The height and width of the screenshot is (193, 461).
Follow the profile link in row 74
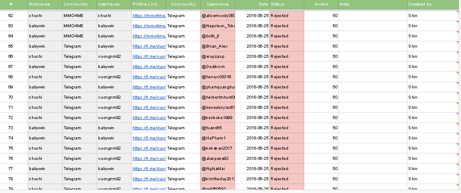pyautogui.click(x=148, y=138)
